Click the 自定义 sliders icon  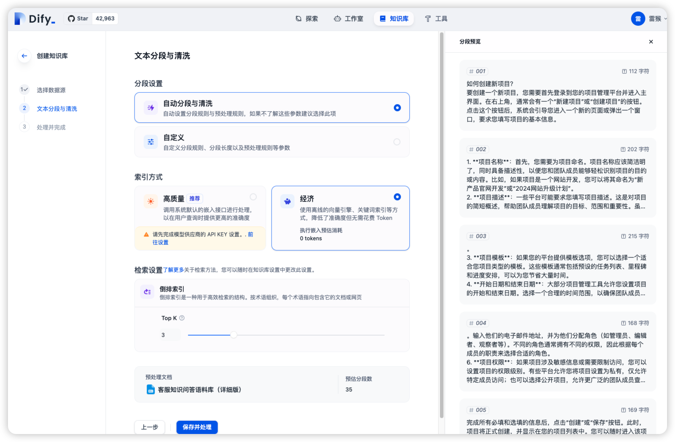pyautogui.click(x=151, y=142)
